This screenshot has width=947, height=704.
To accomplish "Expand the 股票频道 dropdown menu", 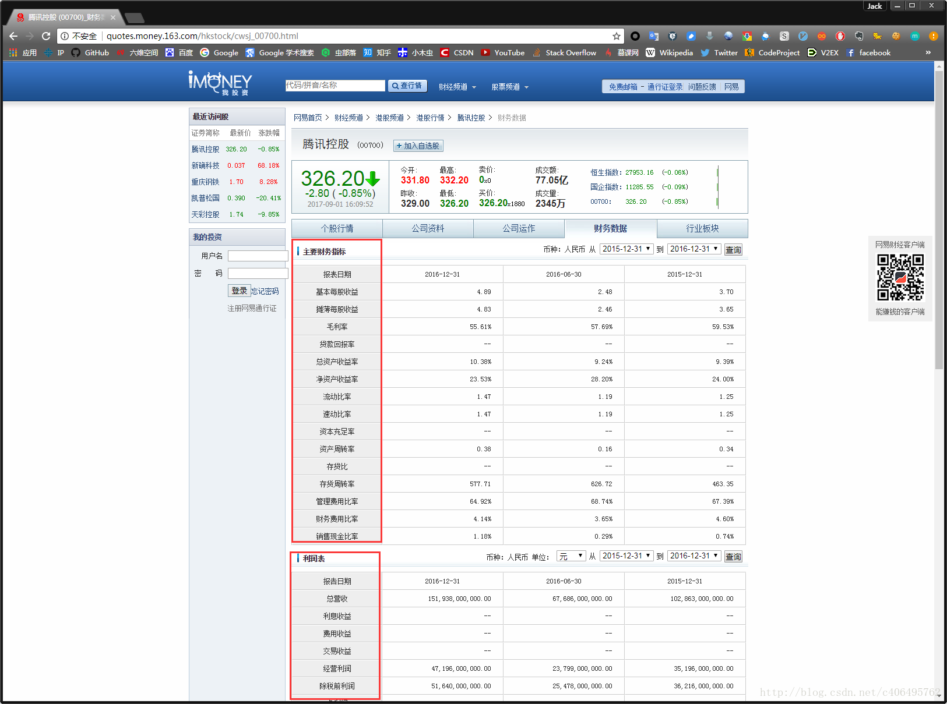I will coord(510,87).
